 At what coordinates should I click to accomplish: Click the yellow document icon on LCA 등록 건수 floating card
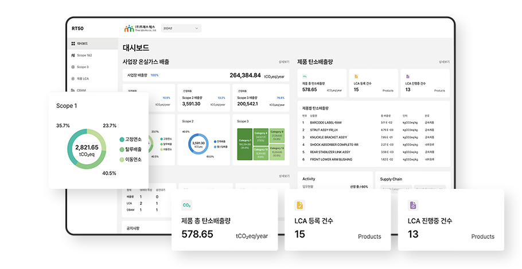300,205
